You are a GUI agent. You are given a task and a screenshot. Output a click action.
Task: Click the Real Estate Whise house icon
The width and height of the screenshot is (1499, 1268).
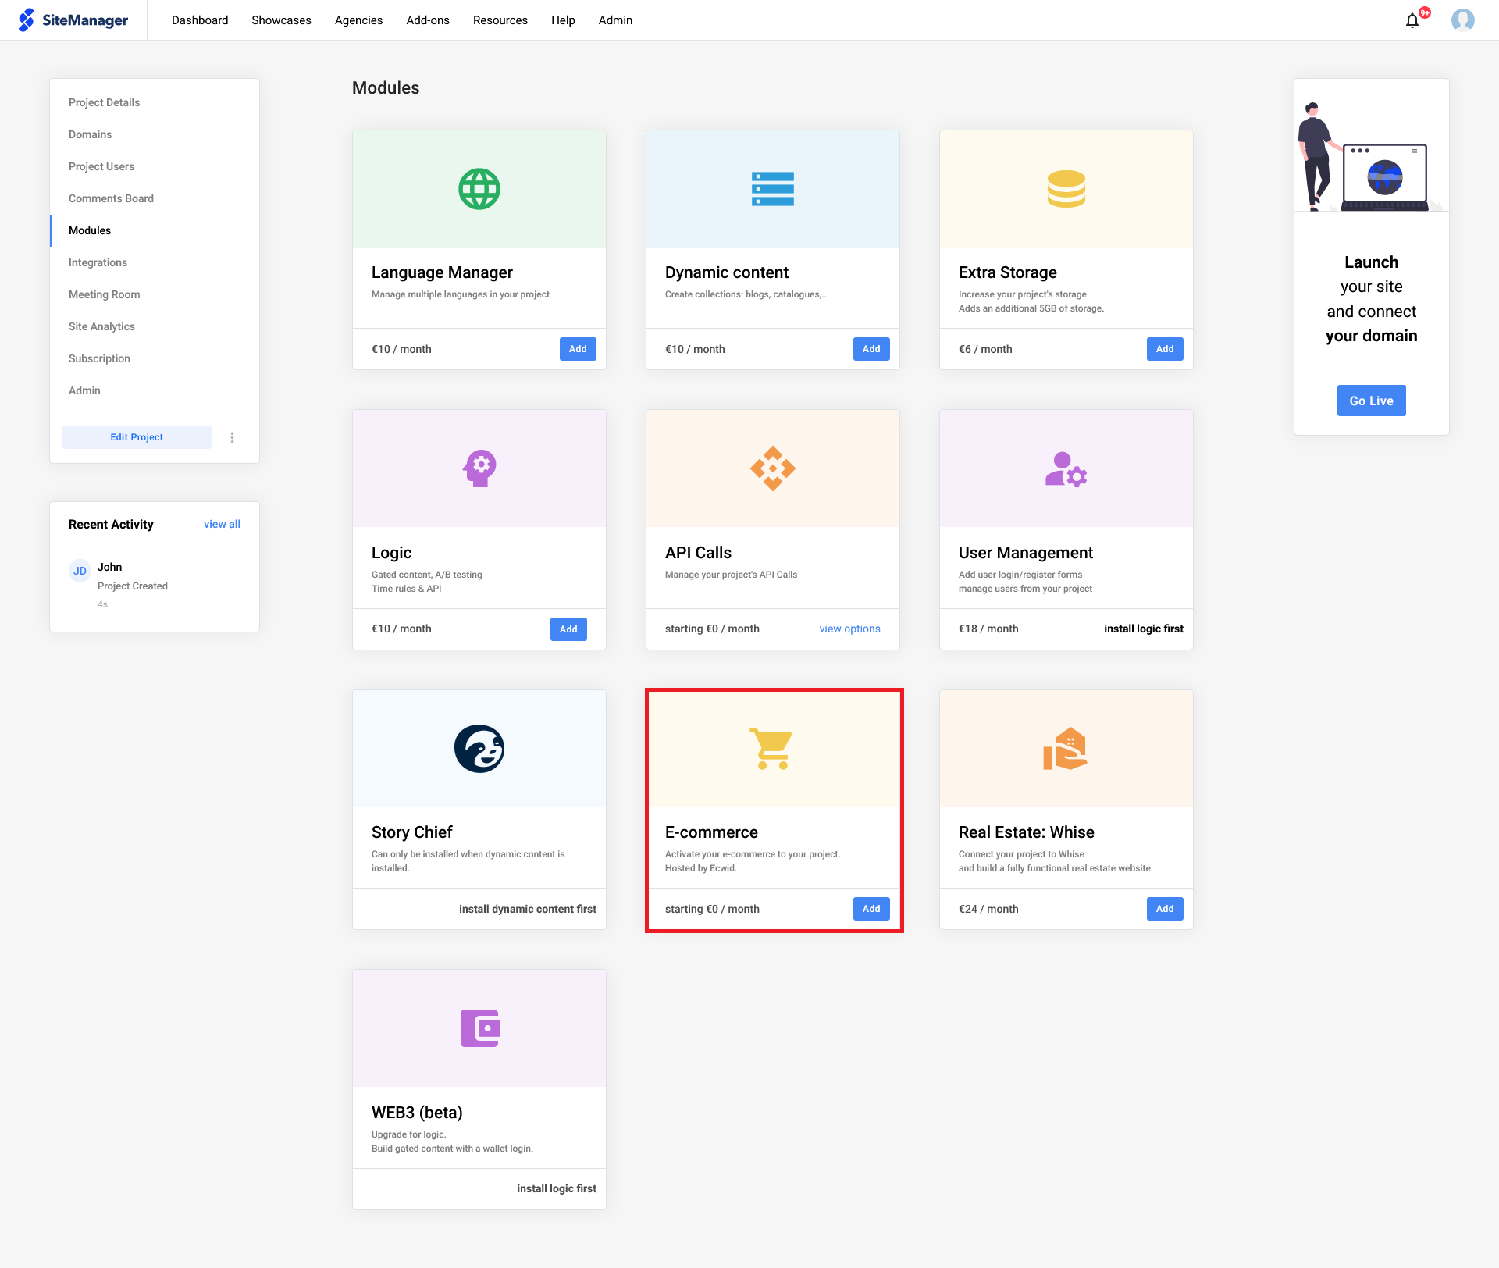click(x=1066, y=749)
